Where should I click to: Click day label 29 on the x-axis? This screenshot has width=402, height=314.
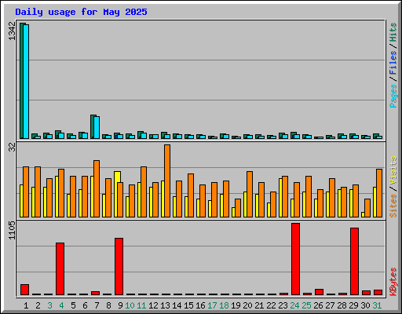pos(353,305)
